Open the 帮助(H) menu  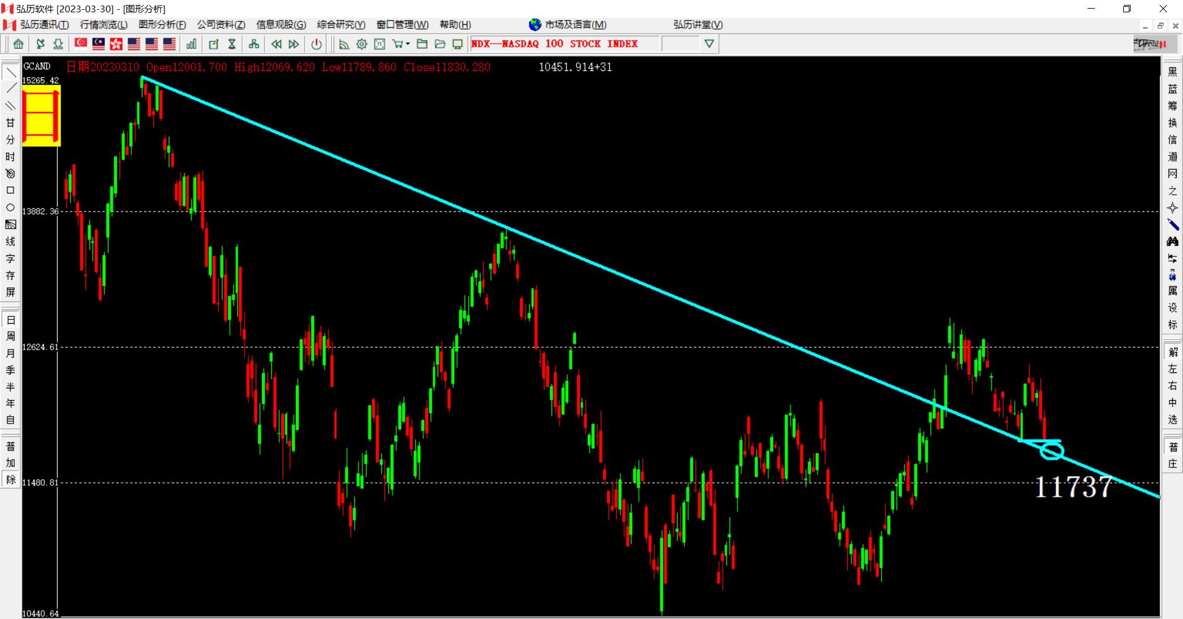(455, 25)
